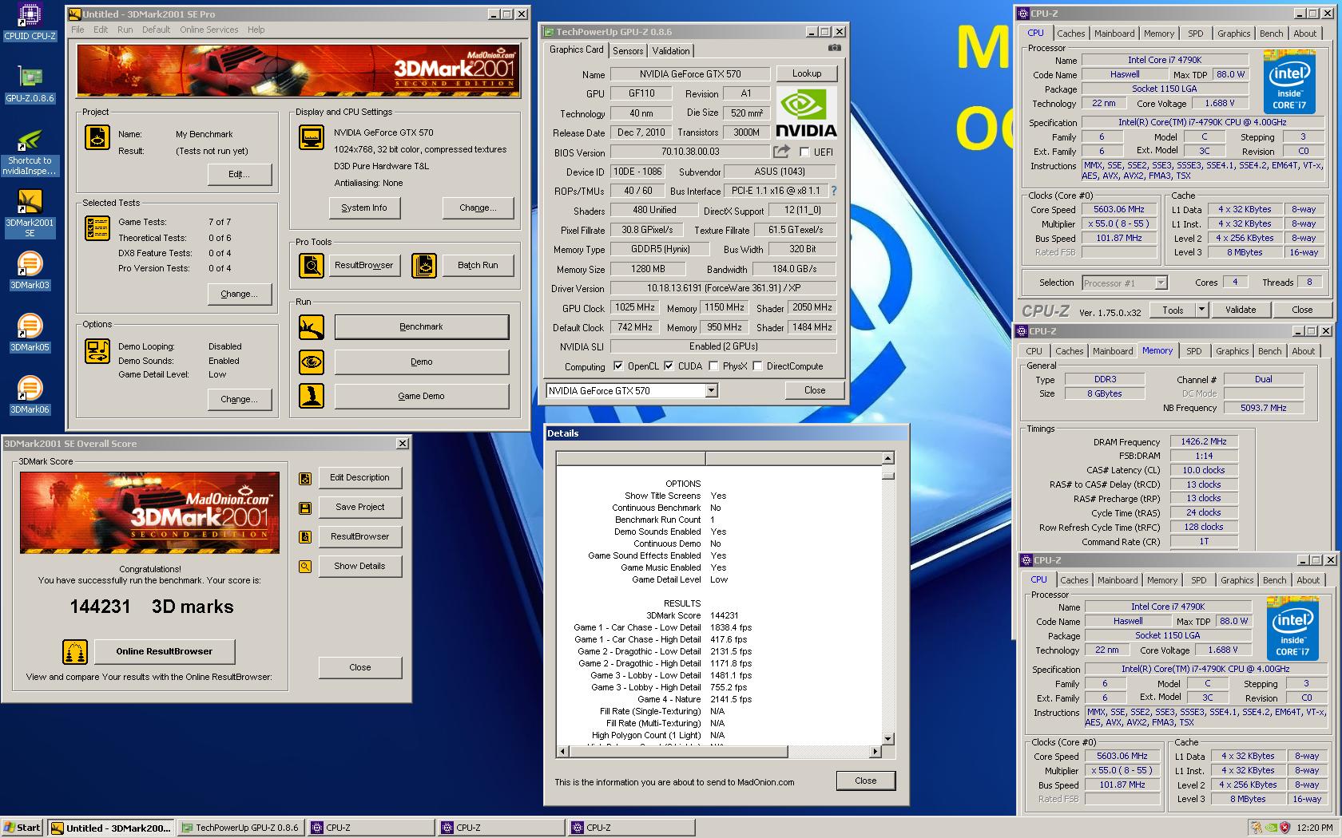Image resolution: width=1342 pixels, height=838 pixels.
Task: Open the CPUID CPU-Z desktop shortcut
Action: click(30, 22)
